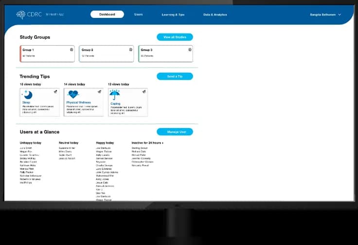Select John Quincy Adams in Happy today list
The image size is (358, 245).
click(107, 172)
